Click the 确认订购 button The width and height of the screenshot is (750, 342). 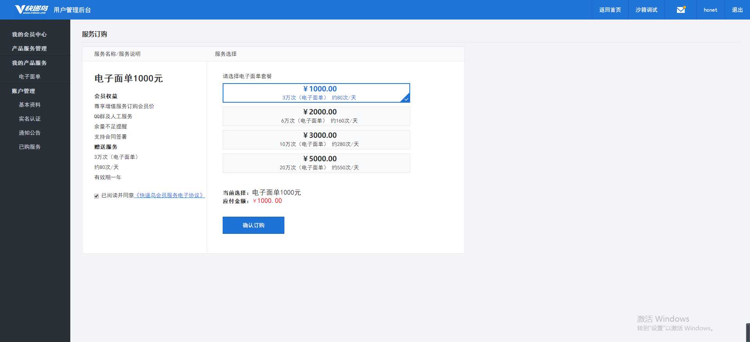pyautogui.click(x=254, y=225)
